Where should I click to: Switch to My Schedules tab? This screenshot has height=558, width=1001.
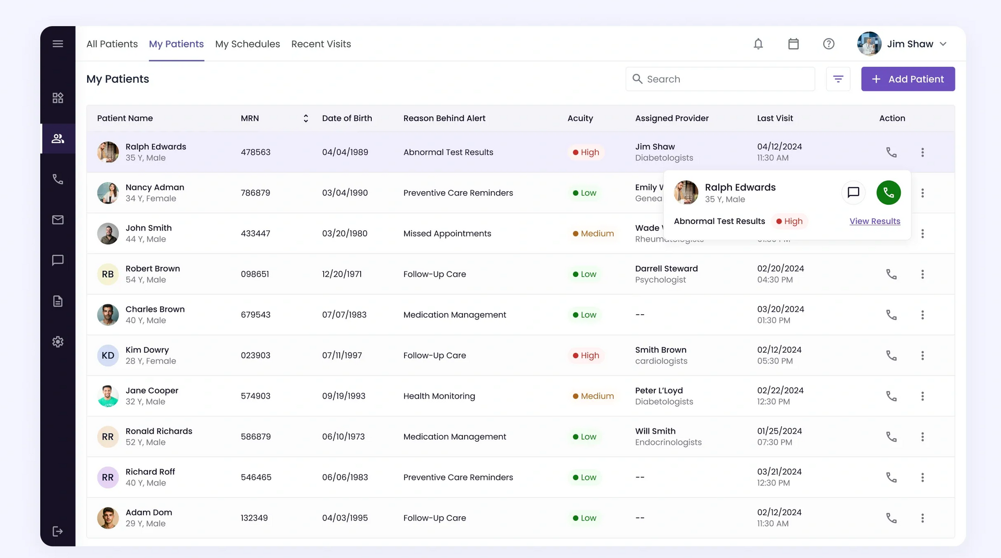[x=247, y=44]
